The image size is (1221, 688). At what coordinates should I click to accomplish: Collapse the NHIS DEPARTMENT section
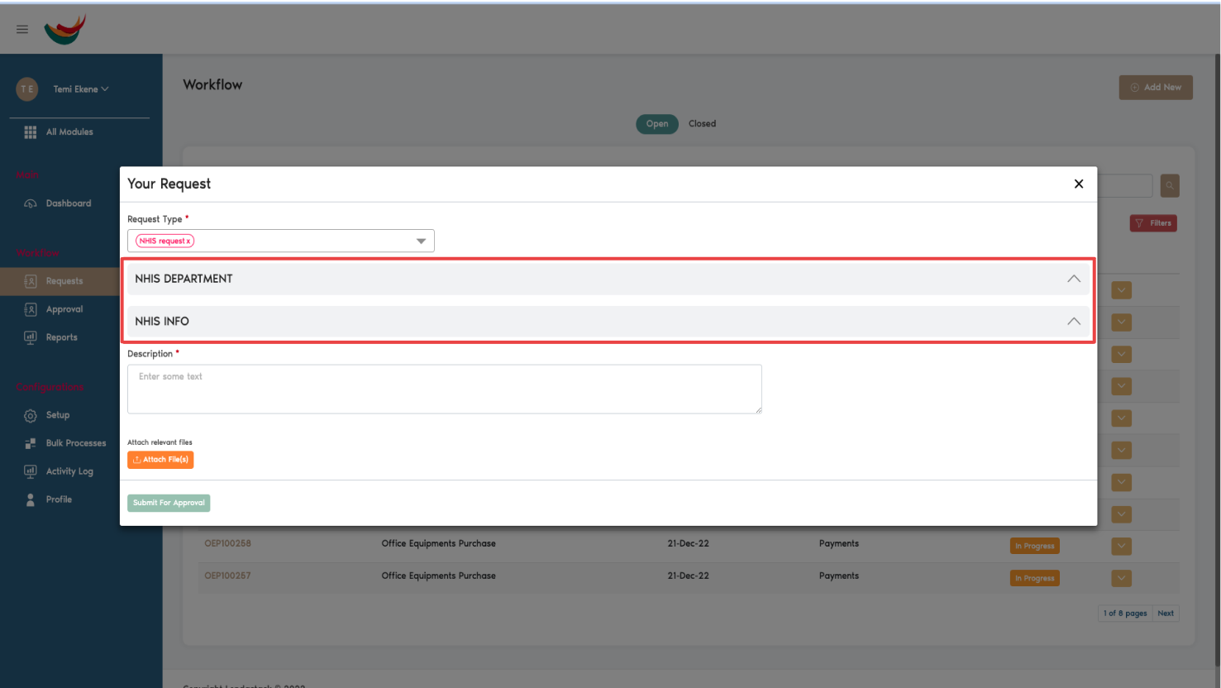point(1073,279)
